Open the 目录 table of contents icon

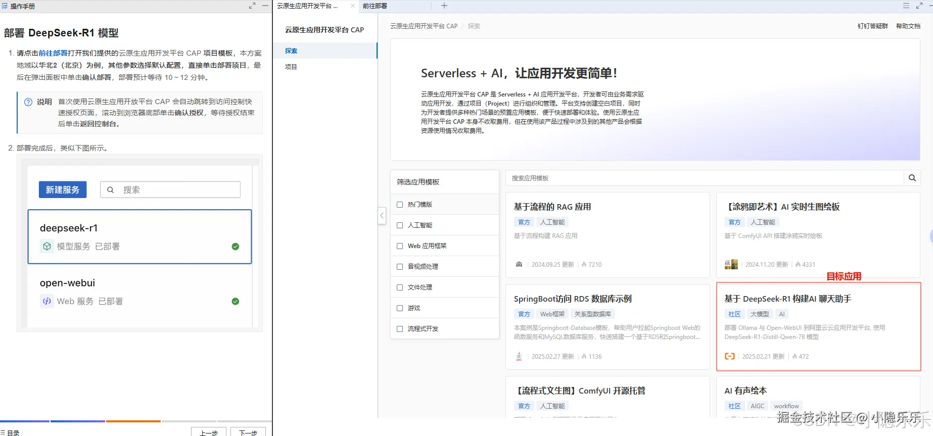[3, 433]
